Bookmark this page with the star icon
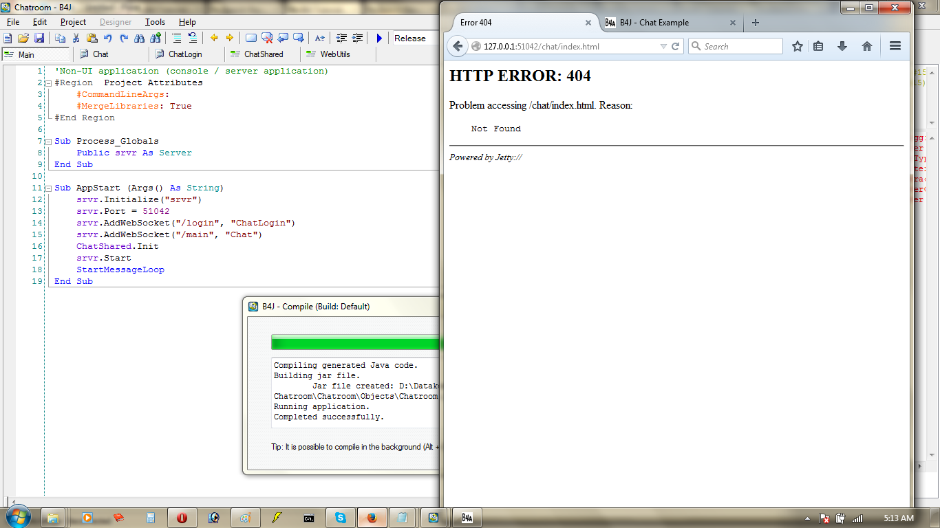 [x=798, y=47]
